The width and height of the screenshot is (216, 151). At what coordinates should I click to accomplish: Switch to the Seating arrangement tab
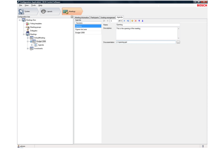pos(108,18)
